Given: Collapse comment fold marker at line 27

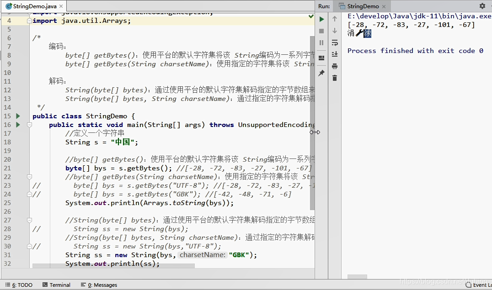Looking at the screenshot, I should click(x=30, y=221).
